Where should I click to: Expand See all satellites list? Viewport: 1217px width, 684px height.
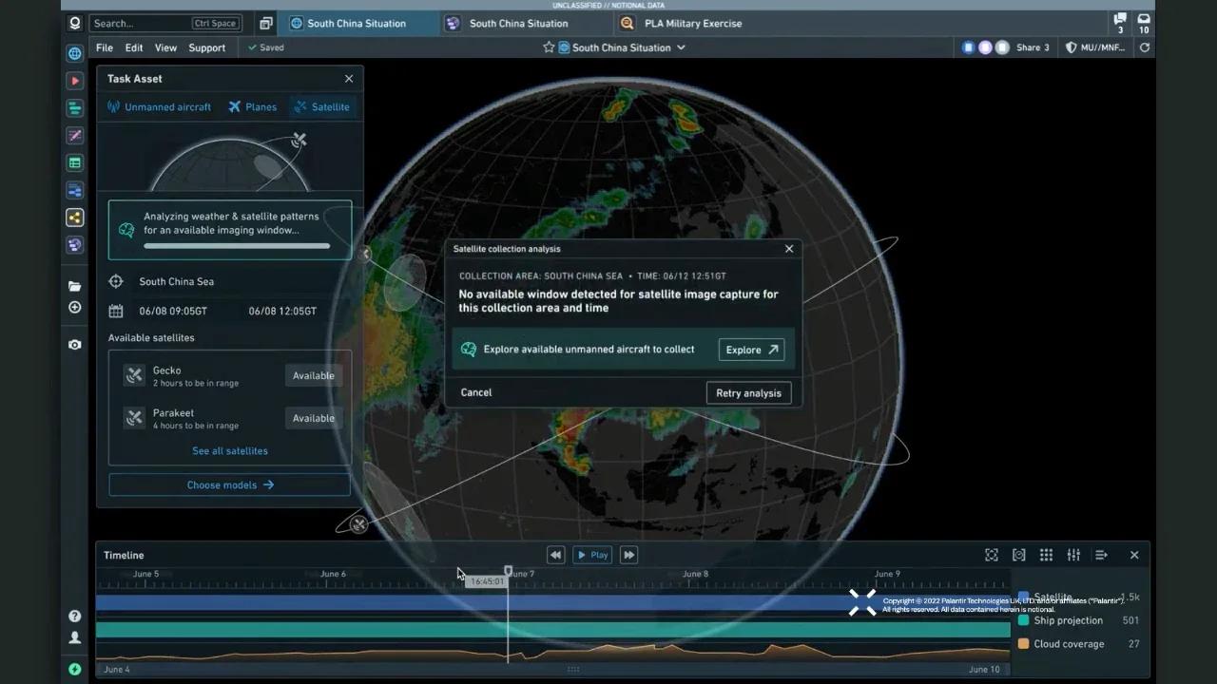point(229,450)
